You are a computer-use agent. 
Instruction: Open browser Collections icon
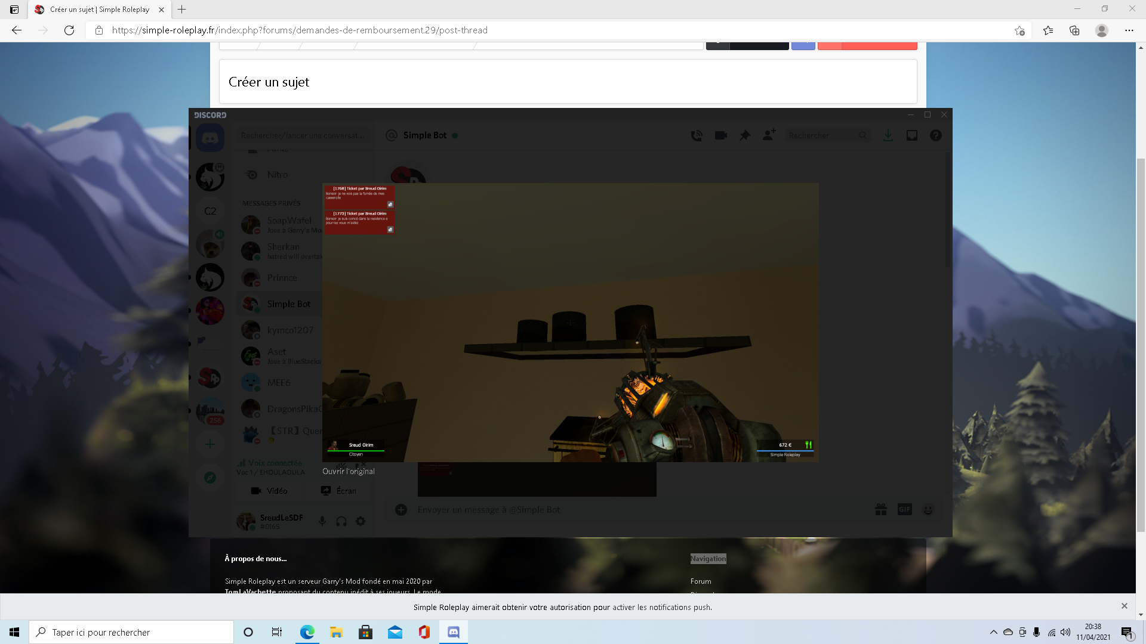click(x=1074, y=30)
